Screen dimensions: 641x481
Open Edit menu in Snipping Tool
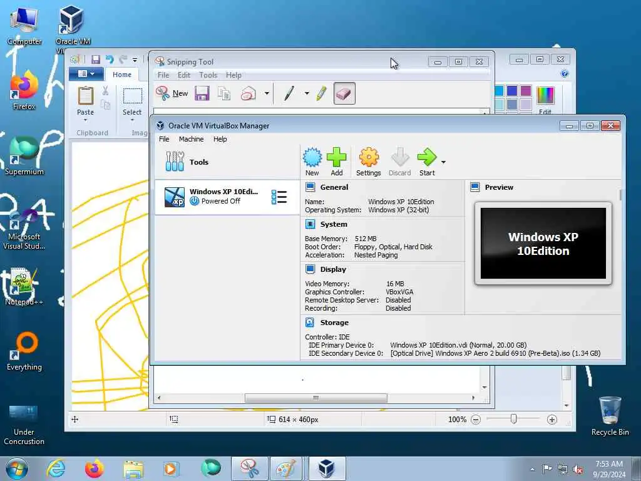point(183,75)
